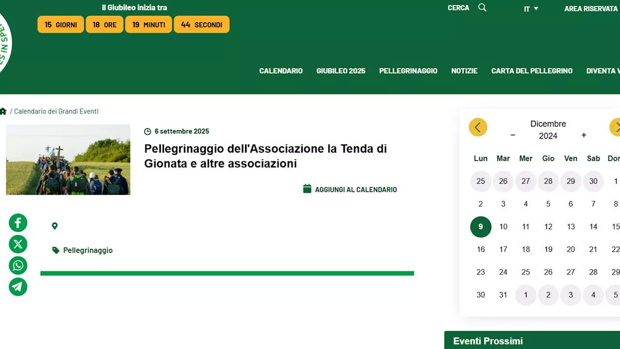Click the Cerca search label
This screenshot has width=620, height=349.
pos(458,8)
